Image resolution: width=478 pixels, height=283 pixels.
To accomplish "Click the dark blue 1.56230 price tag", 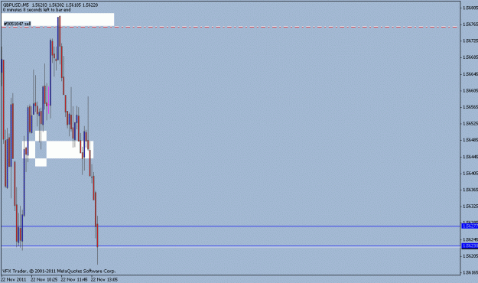I will (x=470, y=246).
